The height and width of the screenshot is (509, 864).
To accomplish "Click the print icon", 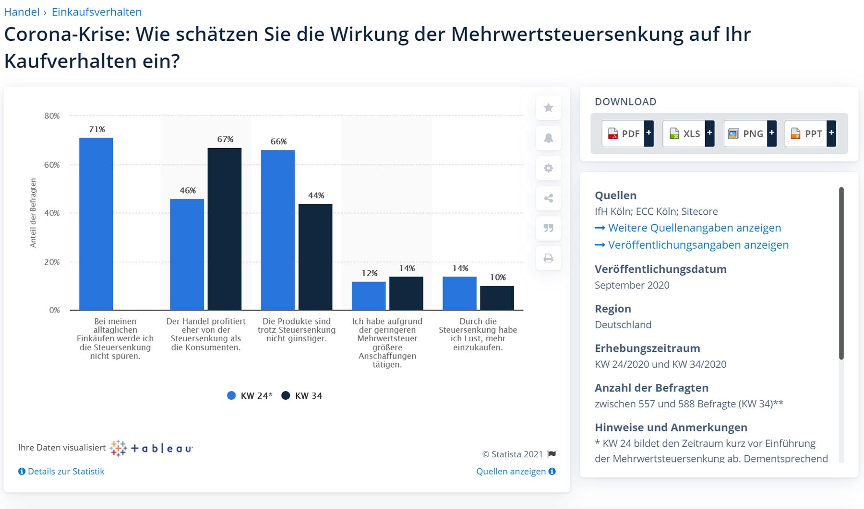I will pos(548,258).
